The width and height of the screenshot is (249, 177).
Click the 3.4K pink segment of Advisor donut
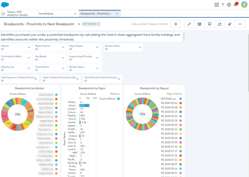click(5, 116)
